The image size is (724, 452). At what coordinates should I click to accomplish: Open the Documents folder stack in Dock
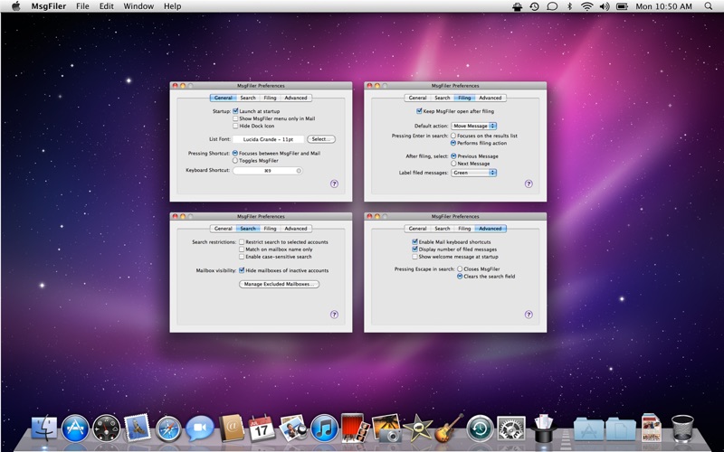[620, 428]
